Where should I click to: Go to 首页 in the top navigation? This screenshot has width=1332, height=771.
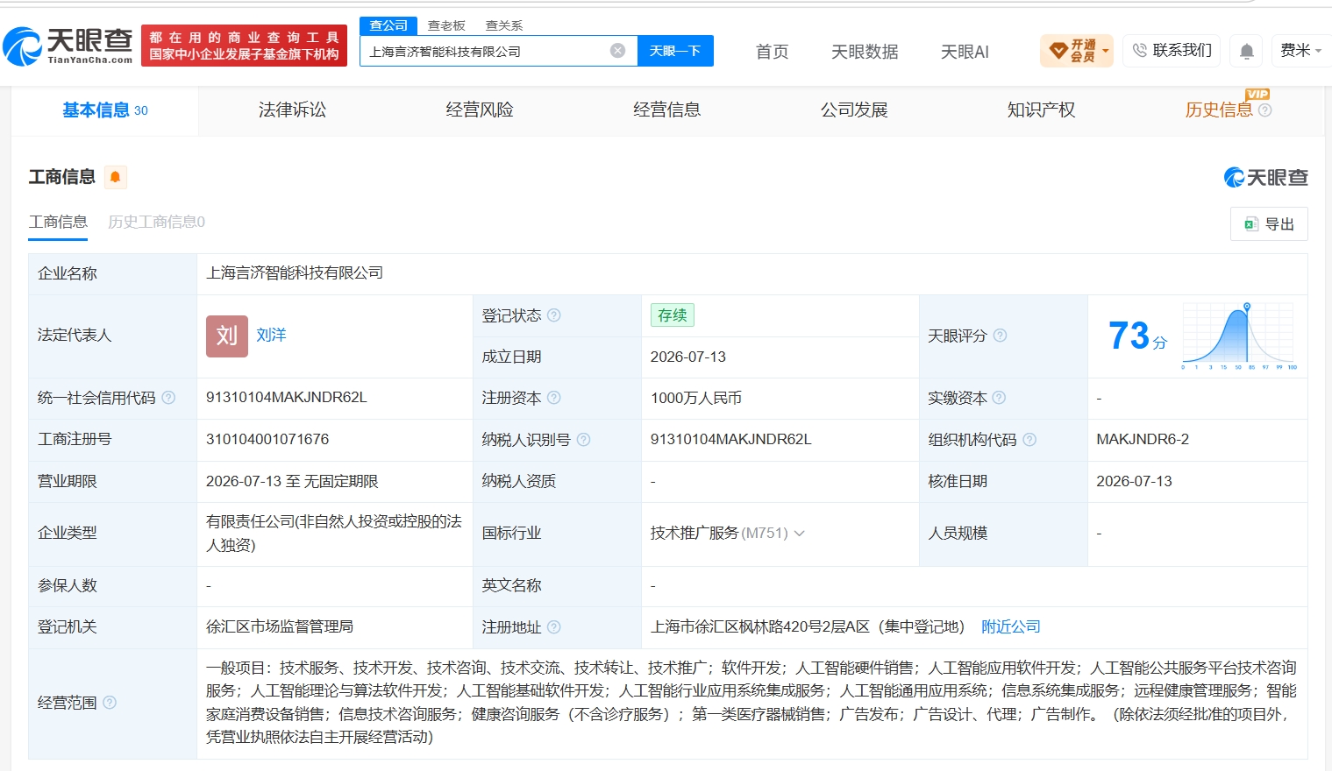[772, 52]
